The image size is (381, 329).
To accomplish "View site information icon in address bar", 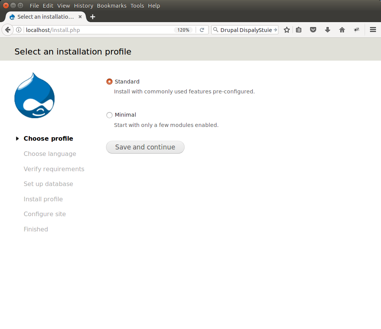I will (x=18, y=30).
